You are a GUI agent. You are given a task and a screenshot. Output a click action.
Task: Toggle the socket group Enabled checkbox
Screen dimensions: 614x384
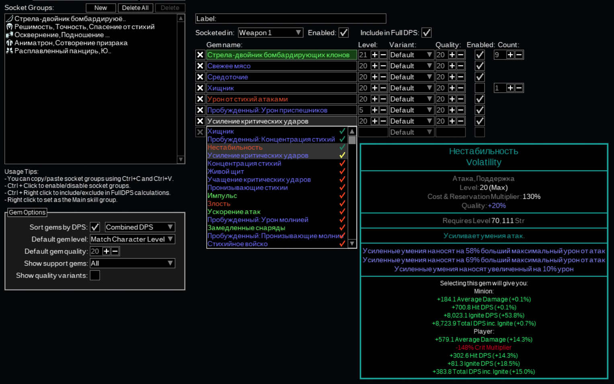click(x=344, y=33)
